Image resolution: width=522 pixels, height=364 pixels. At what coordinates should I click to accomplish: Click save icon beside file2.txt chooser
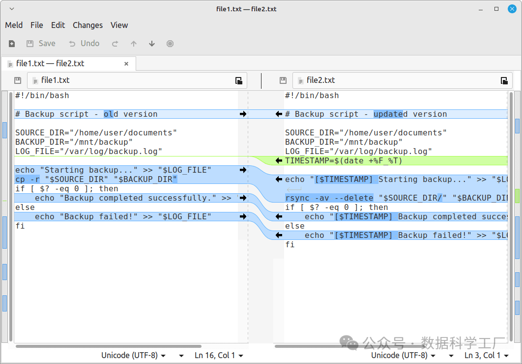(283, 80)
